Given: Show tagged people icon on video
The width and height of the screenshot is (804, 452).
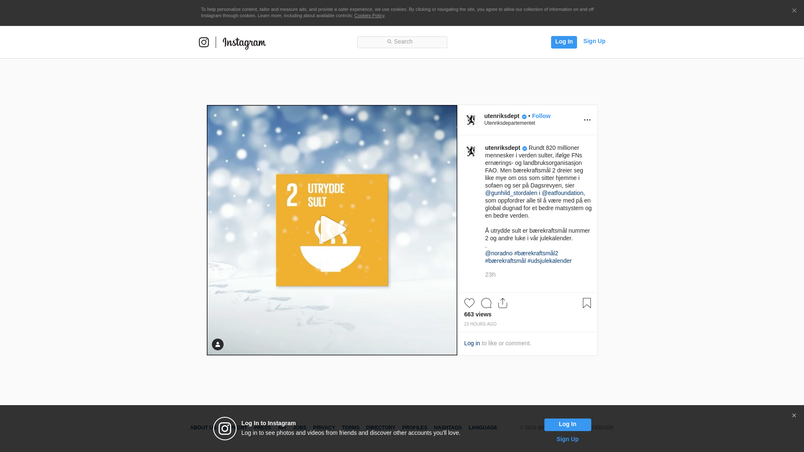Looking at the screenshot, I should point(218,344).
